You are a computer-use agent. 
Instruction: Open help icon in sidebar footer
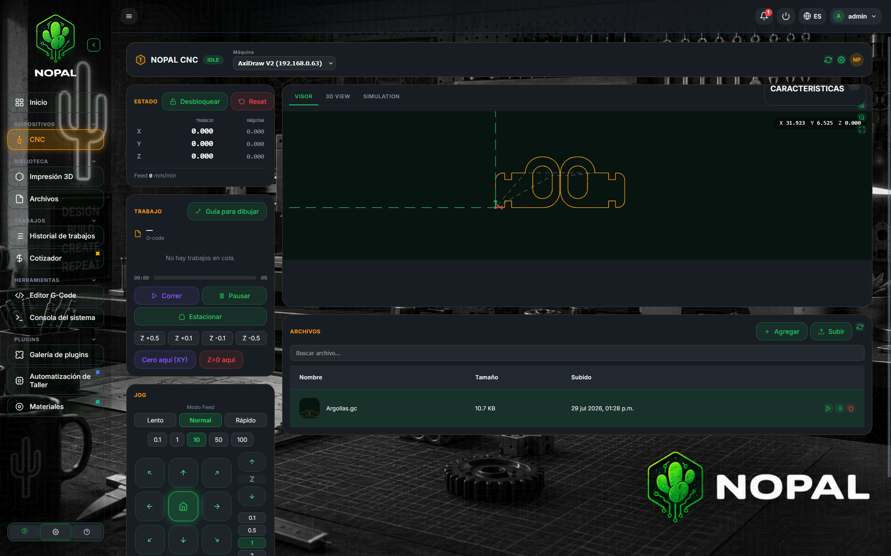pos(87,532)
